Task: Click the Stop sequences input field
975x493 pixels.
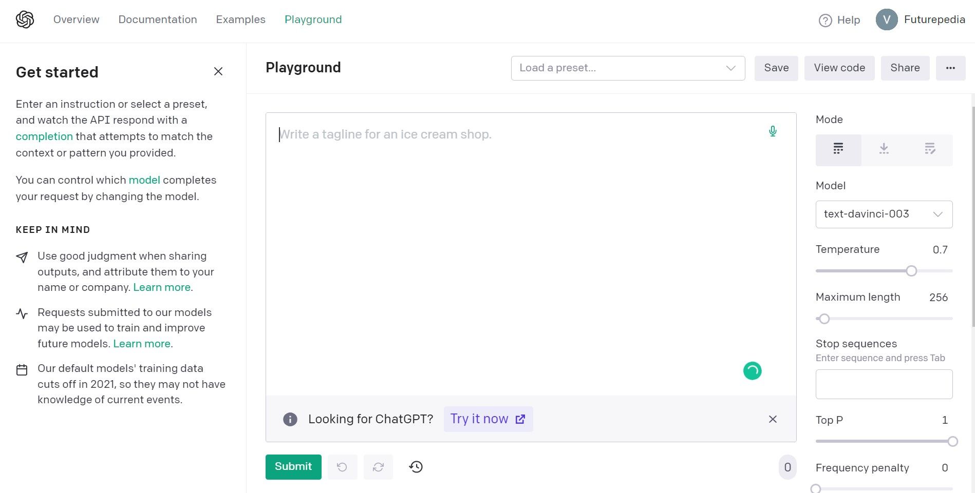Action: (x=884, y=384)
